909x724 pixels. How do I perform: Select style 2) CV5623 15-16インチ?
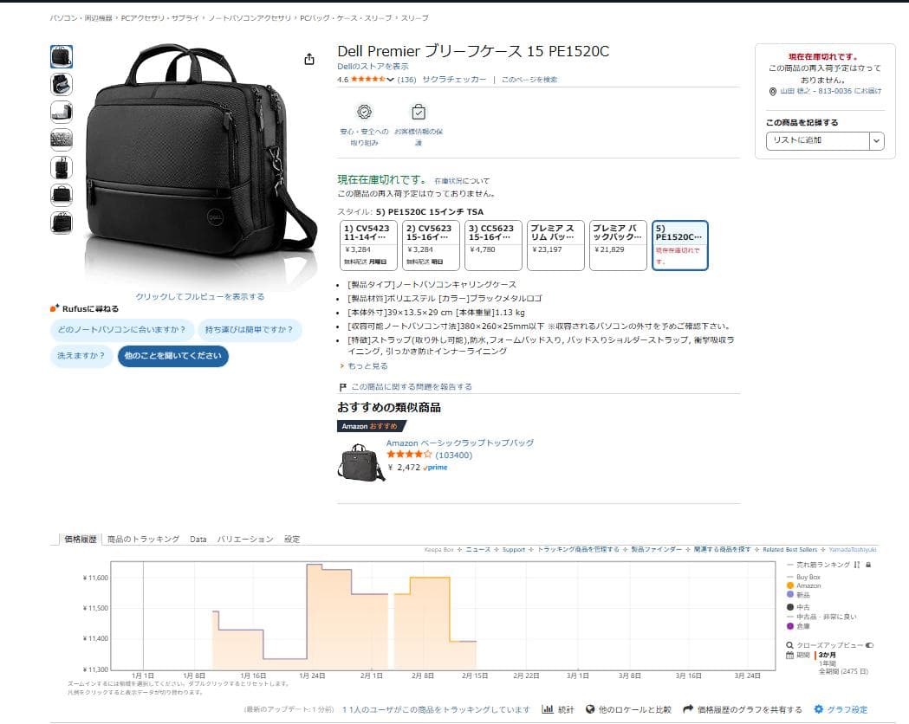tap(431, 246)
